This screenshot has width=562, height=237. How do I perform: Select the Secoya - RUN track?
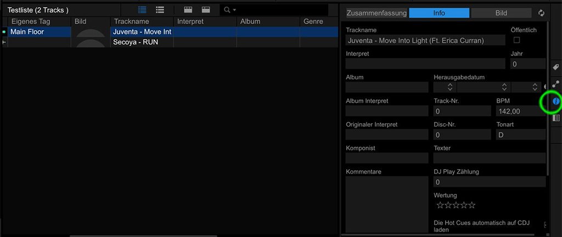(136, 42)
